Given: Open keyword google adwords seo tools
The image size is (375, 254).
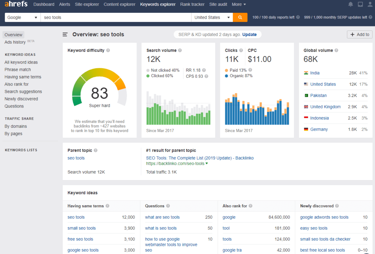Looking at the screenshot, I should pyautogui.click(x=324, y=217).
